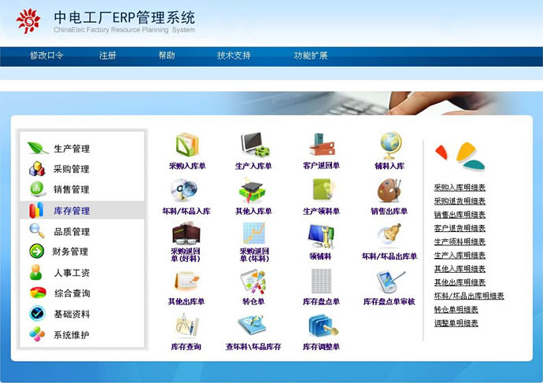Click the pie chart icon beside 综合查询
The width and height of the screenshot is (543, 383).
point(38,293)
